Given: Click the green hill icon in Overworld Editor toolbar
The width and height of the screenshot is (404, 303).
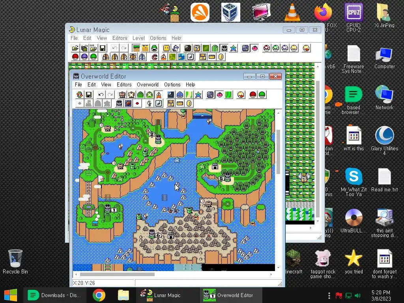Looking at the screenshot, I should [x=140, y=95].
